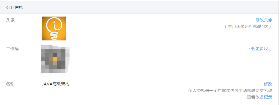Click the 查看 text before 改名记录
The image size is (280, 105).
click(251, 97)
